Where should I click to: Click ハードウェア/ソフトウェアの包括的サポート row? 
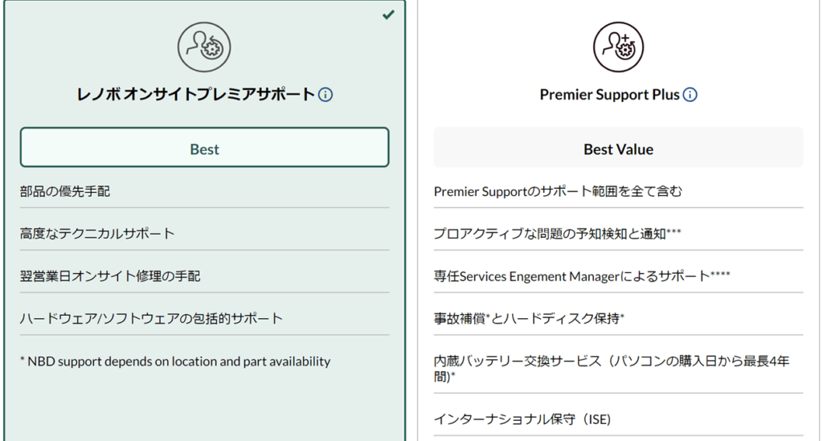tap(205, 318)
